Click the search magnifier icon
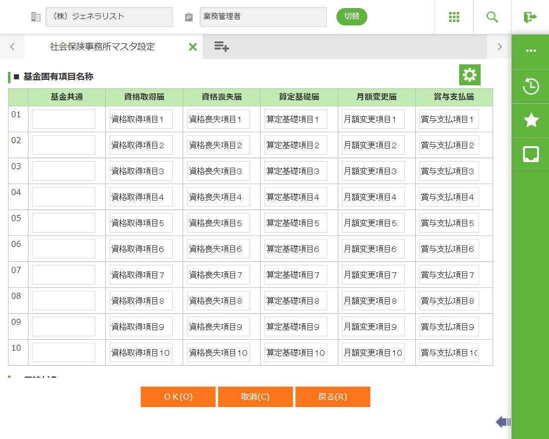This screenshot has width=549, height=439. pyautogui.click(x=492, y=17)
